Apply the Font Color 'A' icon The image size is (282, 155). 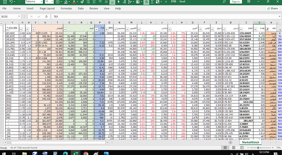click(74, 2)
